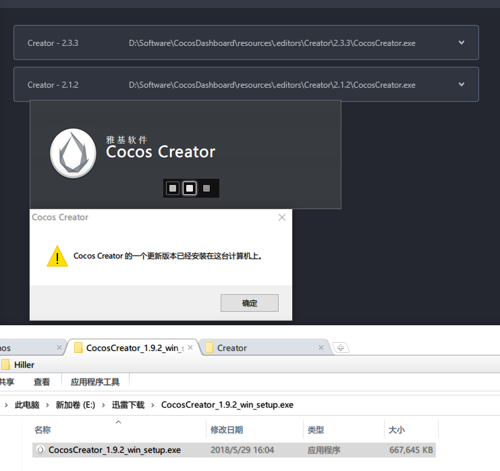The height and width of the screenshot is (471, 500).
Task: Switch to the CocosCreator_1.9.2_win_s tab
Action: click(134, 348)
